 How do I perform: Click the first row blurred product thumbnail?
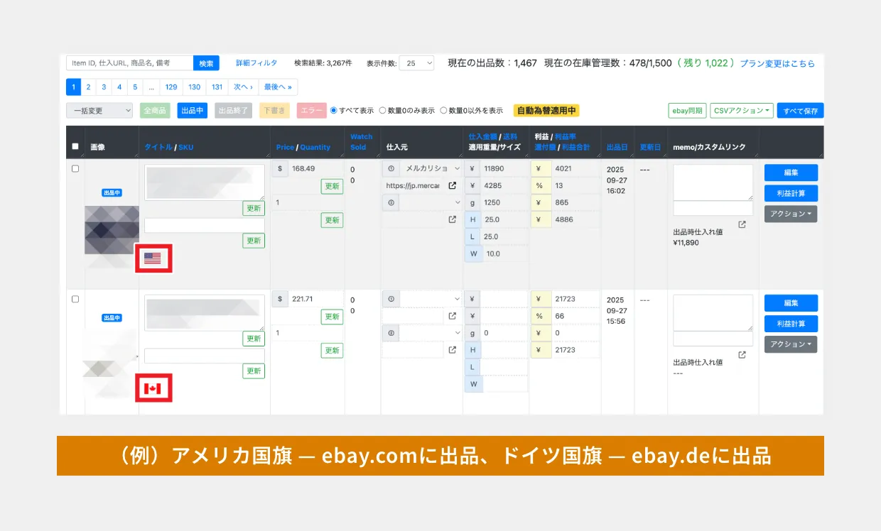click(112, 229)
